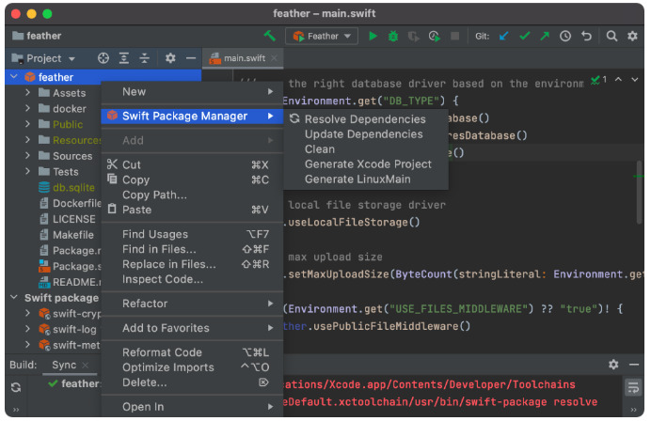Select Clean from the submenu
651x421 pixels.
[x=366, y=148]
